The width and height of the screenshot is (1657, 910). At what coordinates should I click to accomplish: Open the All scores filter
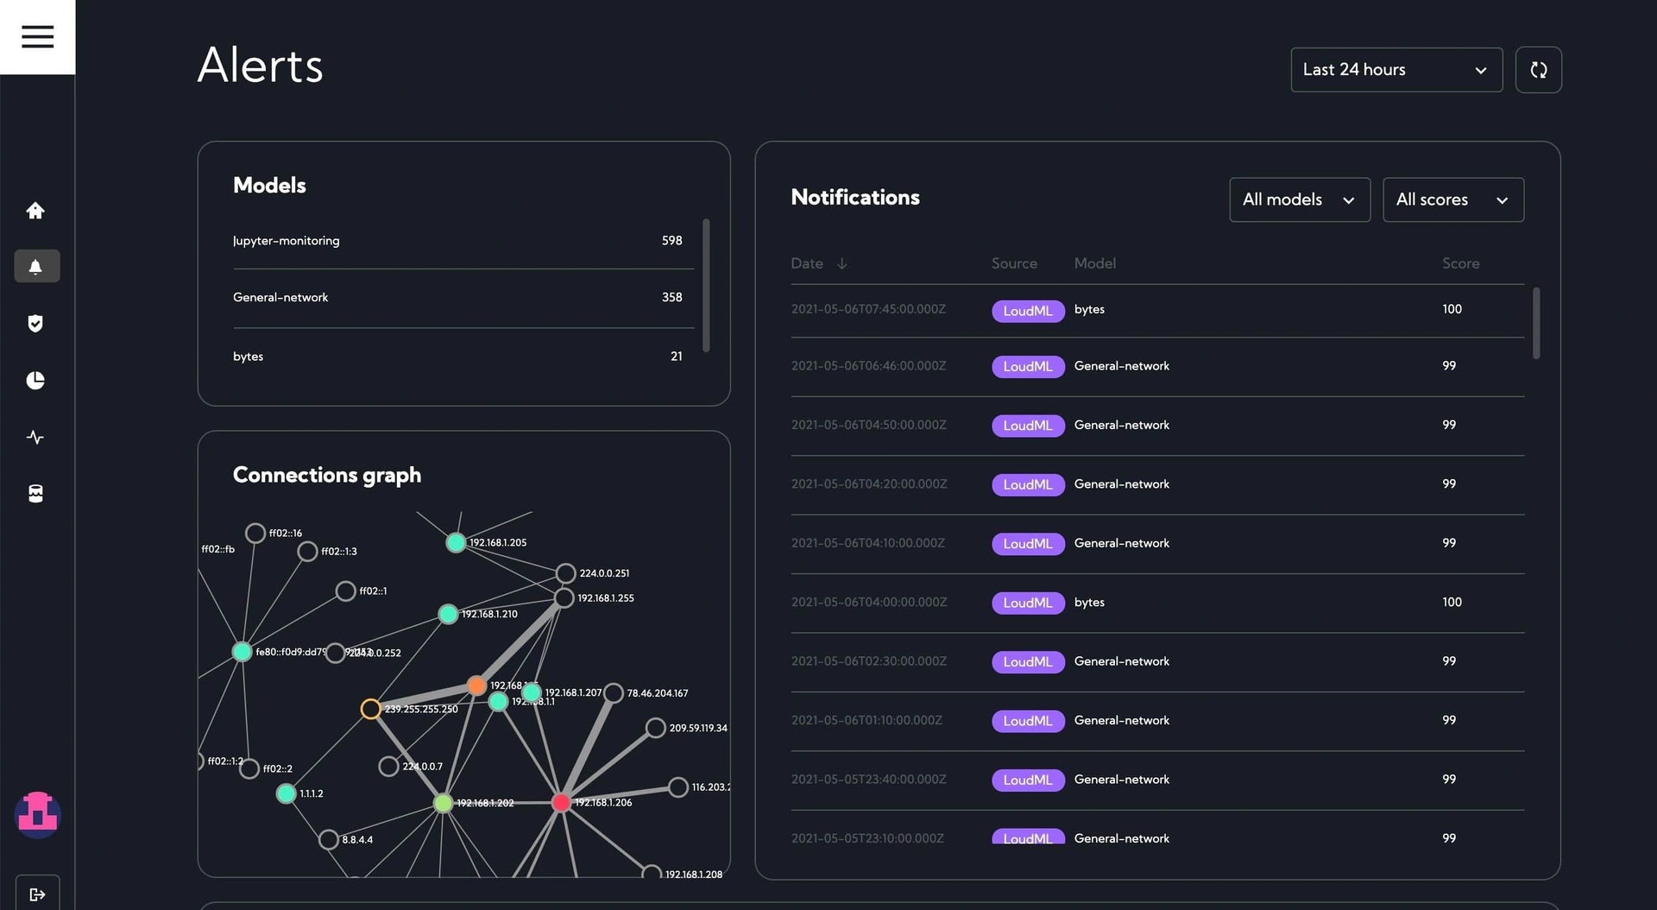(1453, 199)
